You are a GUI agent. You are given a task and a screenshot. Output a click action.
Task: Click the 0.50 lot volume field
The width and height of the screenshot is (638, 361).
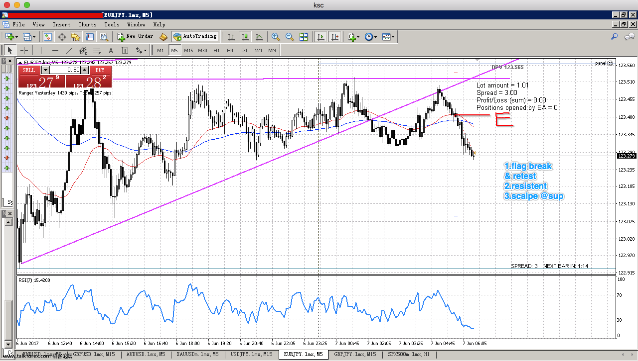[x=65, y=70]
